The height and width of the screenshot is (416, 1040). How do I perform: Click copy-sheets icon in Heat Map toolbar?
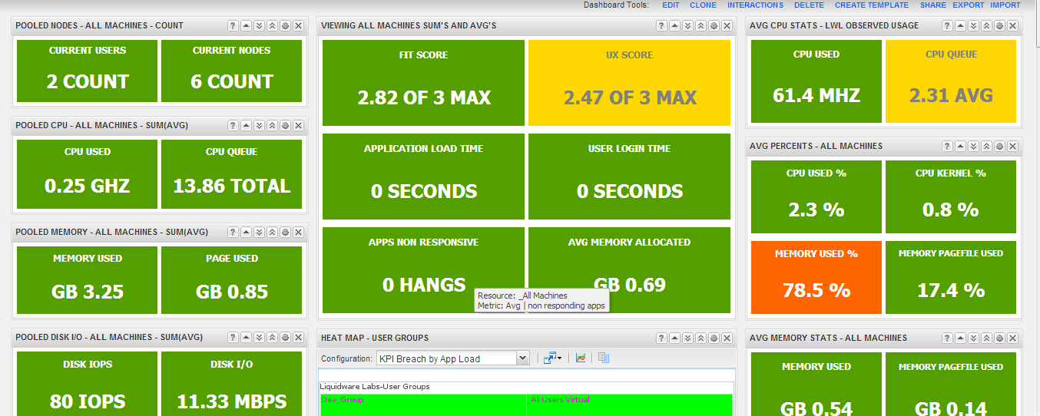point(604,358)
